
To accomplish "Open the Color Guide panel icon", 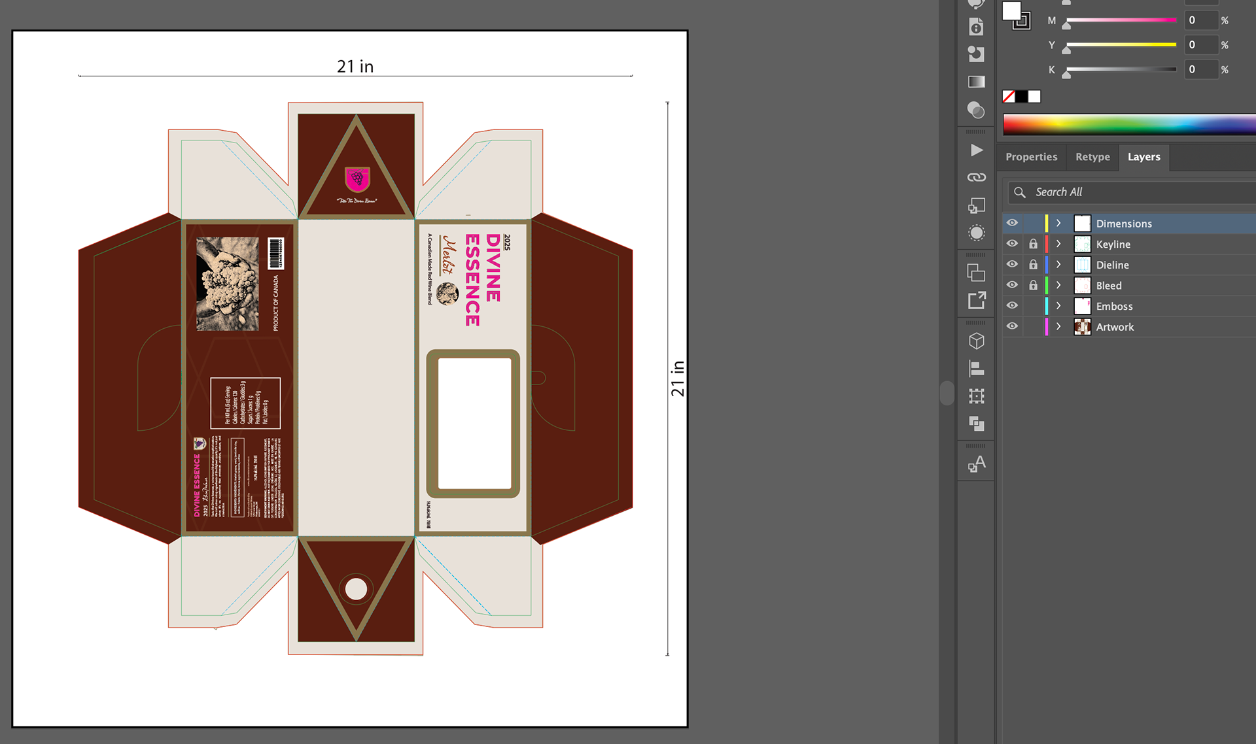I will [976, 54].
